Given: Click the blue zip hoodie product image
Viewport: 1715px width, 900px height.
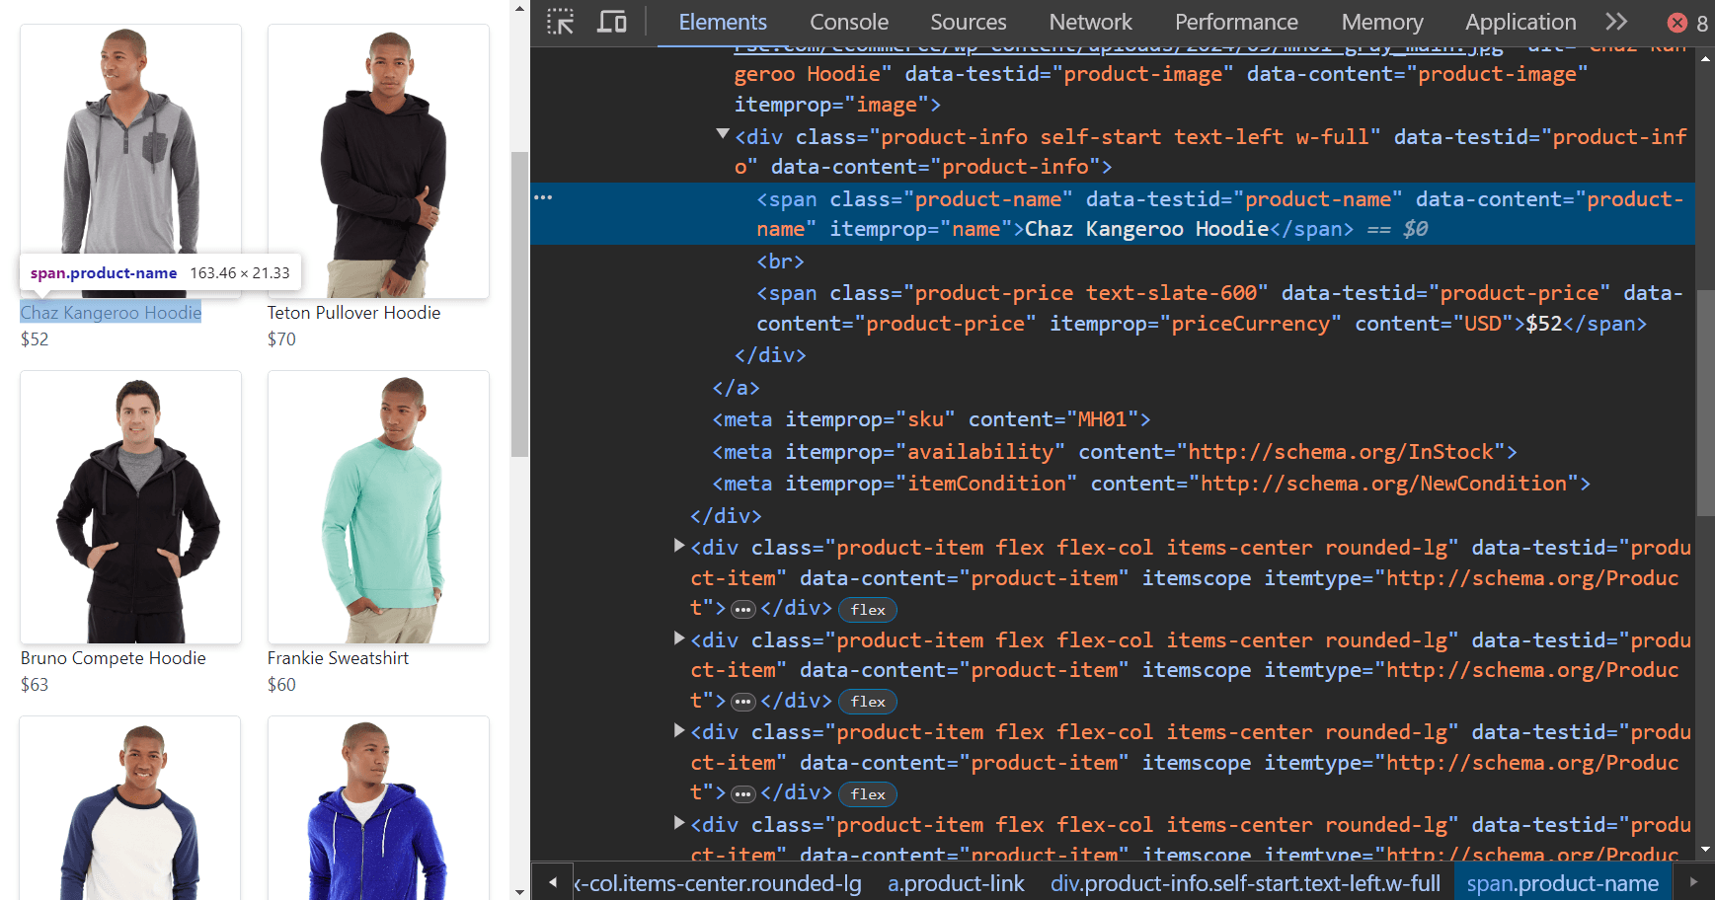Looking at the screenshot, I should pos(378,808).
